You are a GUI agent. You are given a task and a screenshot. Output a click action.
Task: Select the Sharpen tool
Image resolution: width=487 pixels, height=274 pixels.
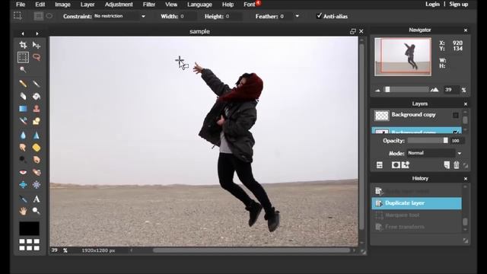click(37, 135)
